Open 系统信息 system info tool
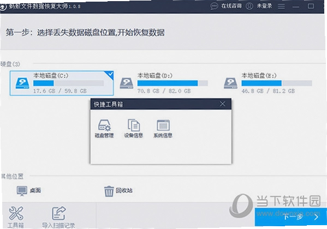 (163, 129)
